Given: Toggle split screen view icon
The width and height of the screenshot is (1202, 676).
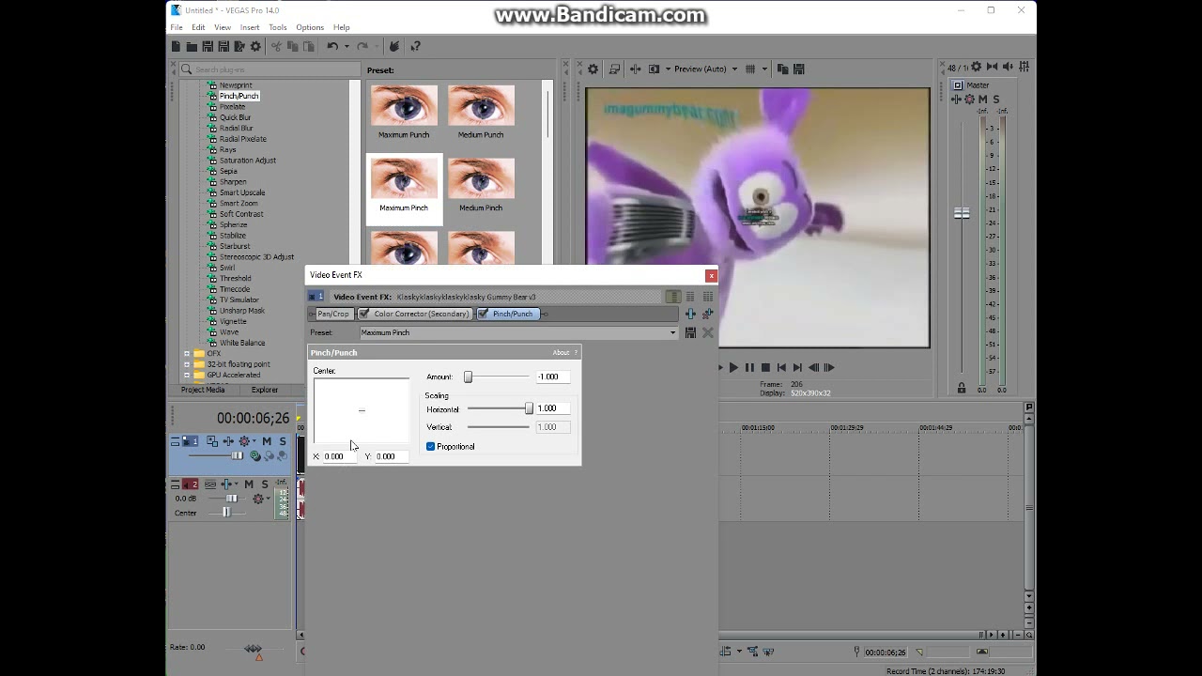Looking at the screenshot, I should coord(655,69).
